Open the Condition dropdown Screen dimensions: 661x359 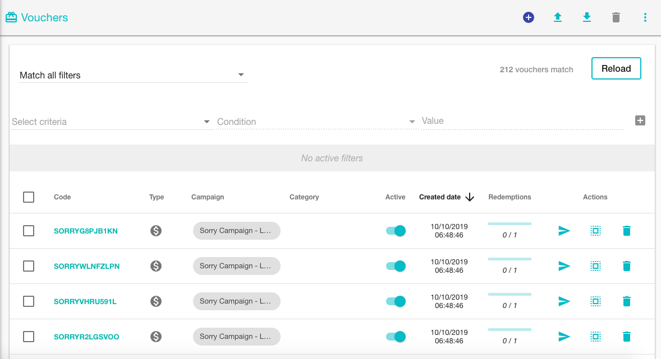click(x=316, y=122)
